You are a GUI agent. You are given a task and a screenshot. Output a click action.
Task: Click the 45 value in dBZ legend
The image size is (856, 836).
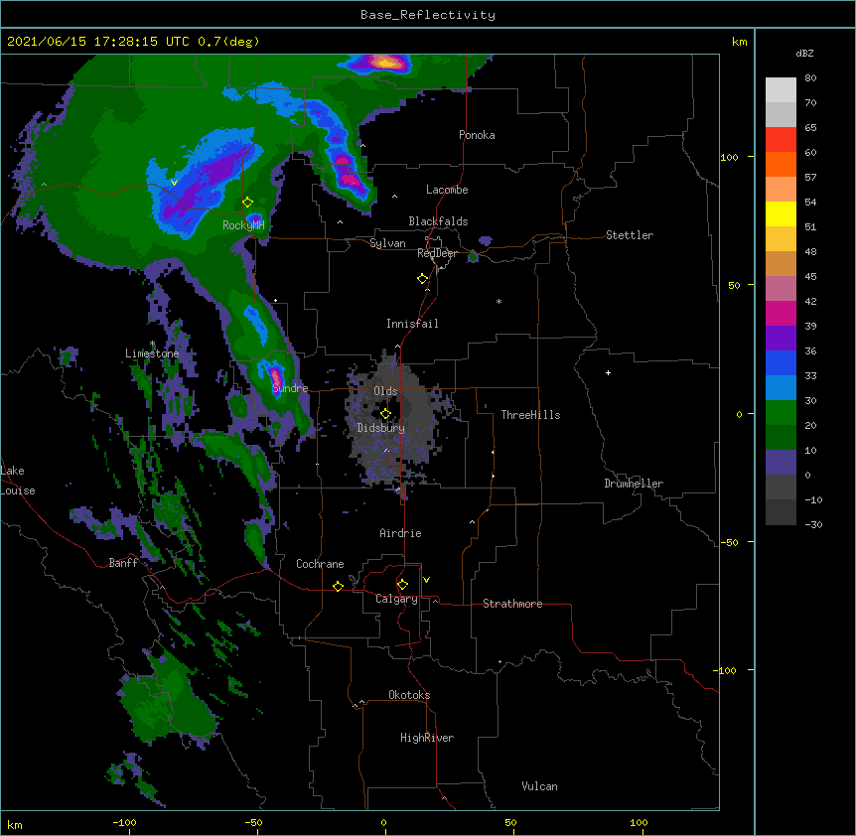[810, 276]
